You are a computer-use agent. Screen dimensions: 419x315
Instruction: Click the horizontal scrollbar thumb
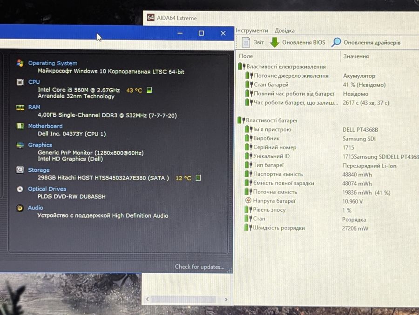pyautogui.click(x=183, y=299)
